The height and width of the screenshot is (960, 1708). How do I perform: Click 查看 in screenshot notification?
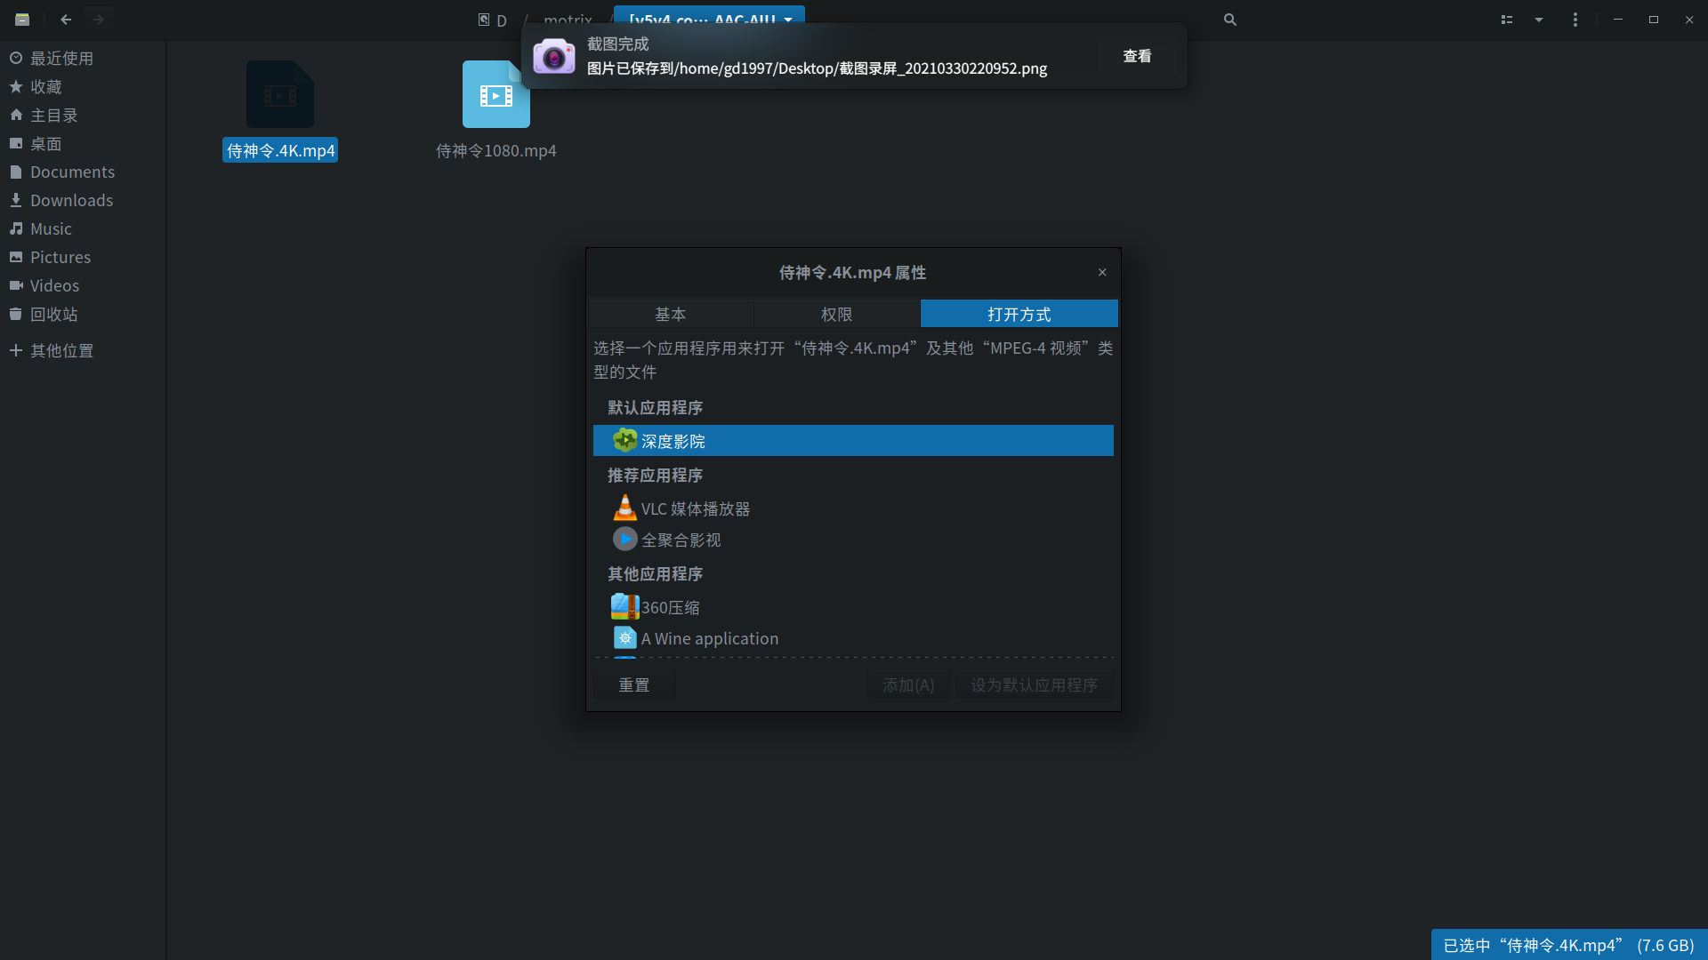1136,56
